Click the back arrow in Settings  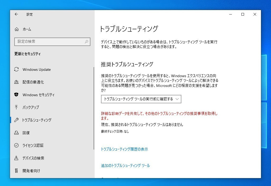[x=16, y=14]
